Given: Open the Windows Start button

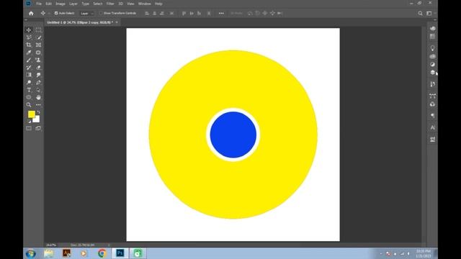Looking at the screenshot, I should tap(31, 253).
